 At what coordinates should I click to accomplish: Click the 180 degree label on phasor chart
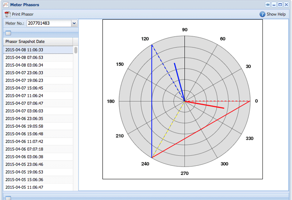[x=111, y=101]
